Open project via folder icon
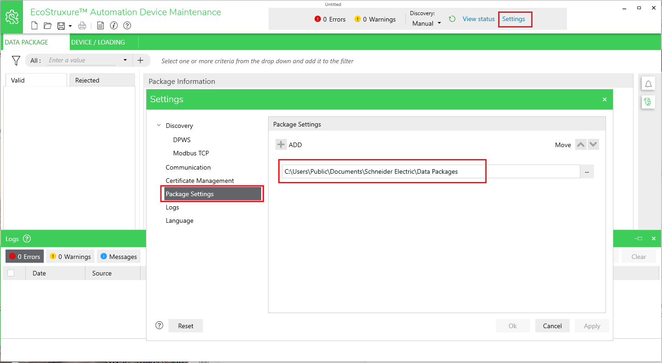662x363 pixels. pos(47,26)
